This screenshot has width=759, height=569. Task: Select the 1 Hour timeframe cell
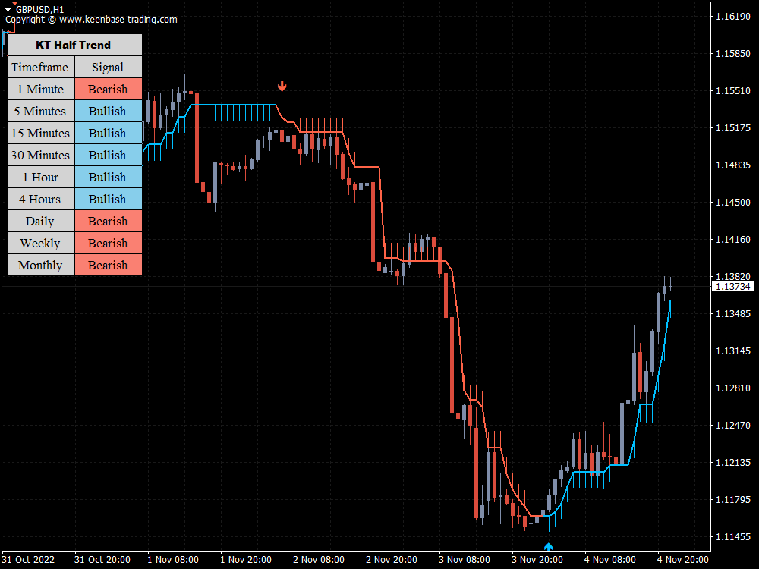pos(41,177)
